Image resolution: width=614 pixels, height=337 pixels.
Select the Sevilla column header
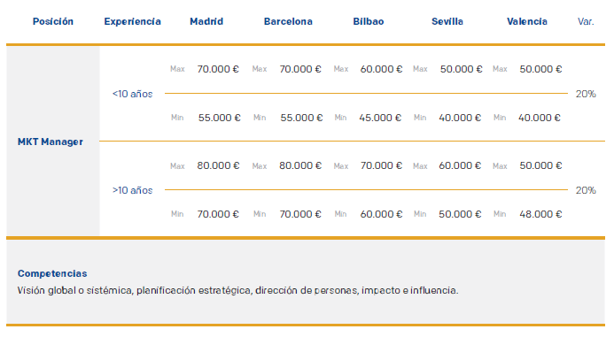pos(447,21)
